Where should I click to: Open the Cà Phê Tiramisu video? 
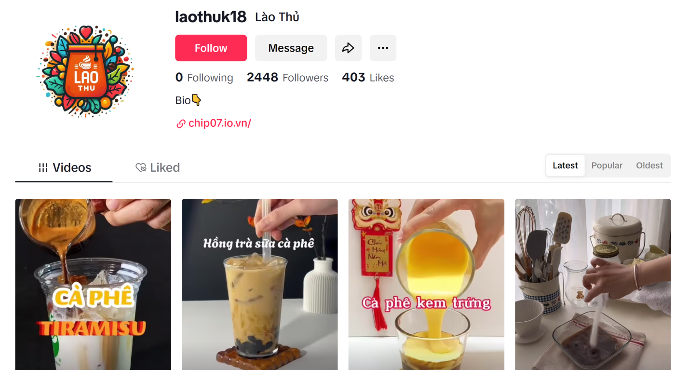(93, 284)
